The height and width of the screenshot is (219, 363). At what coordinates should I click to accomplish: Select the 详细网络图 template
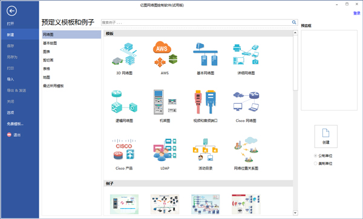pos(246,54)
